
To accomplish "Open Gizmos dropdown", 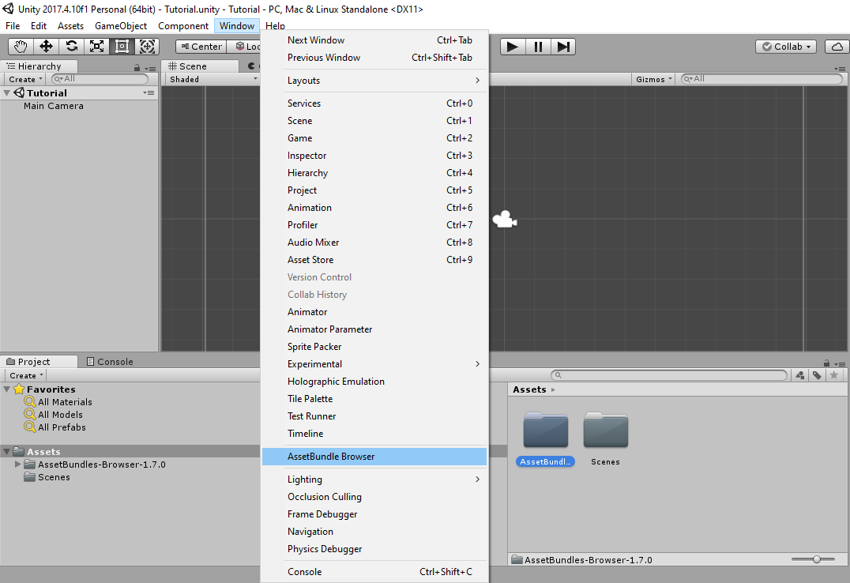I will (653, 79).
